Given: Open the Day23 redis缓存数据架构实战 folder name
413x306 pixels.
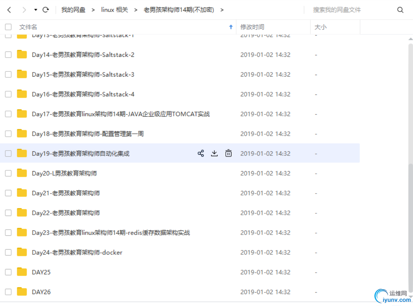Looking at the screenshot, I should click(111, 233).
